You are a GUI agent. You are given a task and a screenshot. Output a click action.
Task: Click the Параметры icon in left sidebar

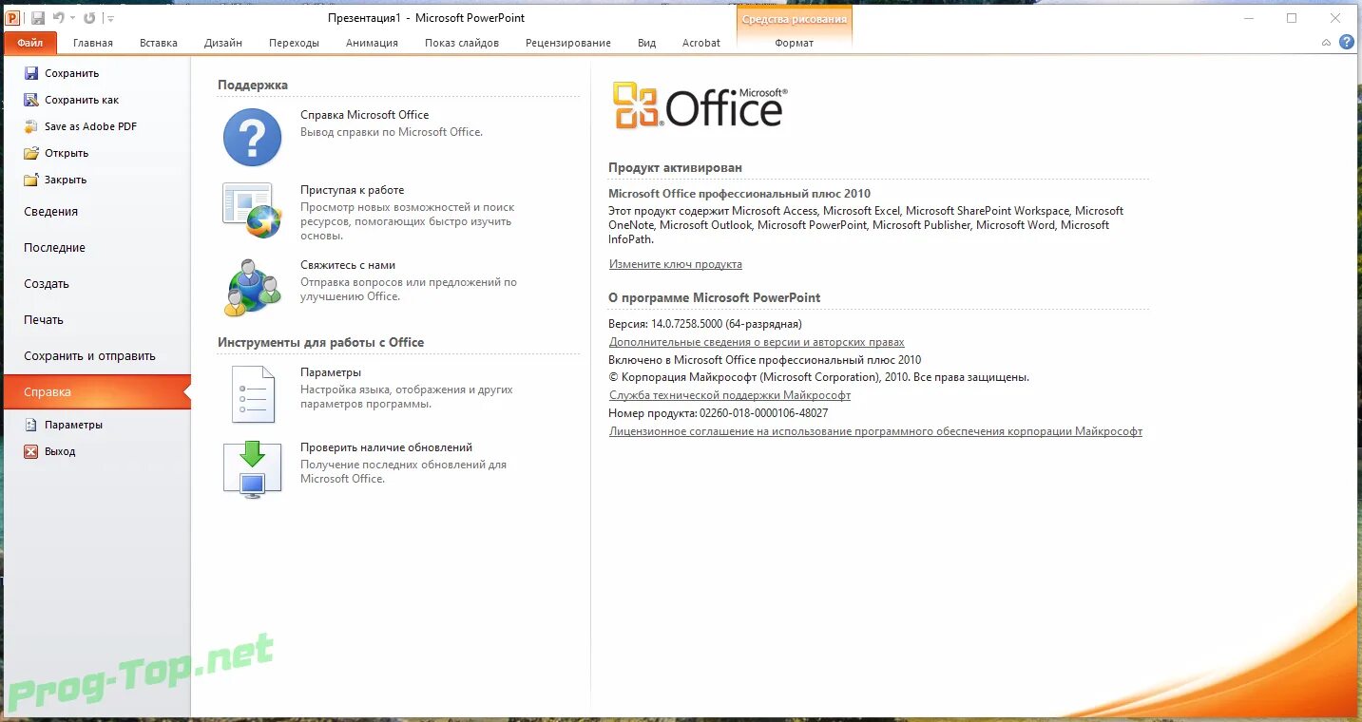tap(31, 425)
